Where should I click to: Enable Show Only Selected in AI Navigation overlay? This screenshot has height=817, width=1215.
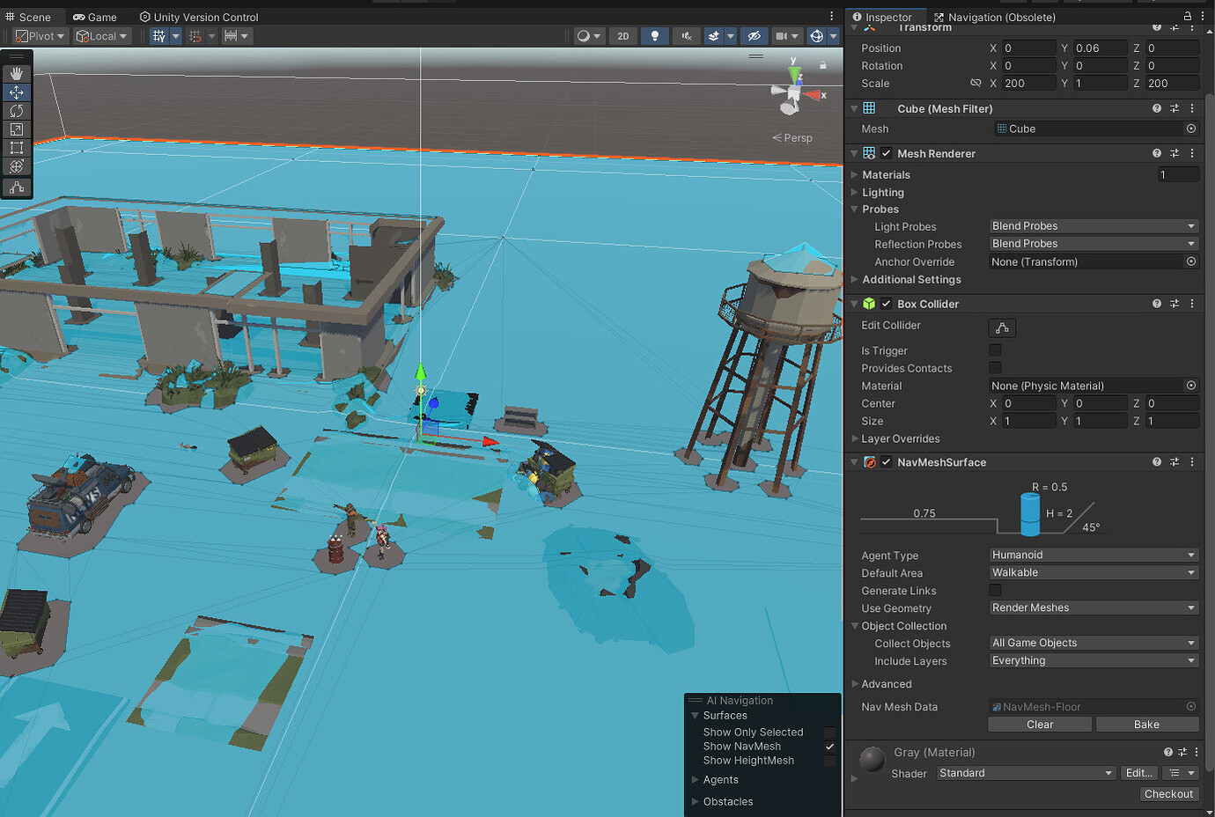coord(828,732)
